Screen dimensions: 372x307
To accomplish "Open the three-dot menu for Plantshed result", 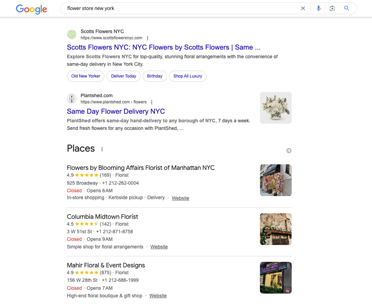I will [x=152, y=102].
